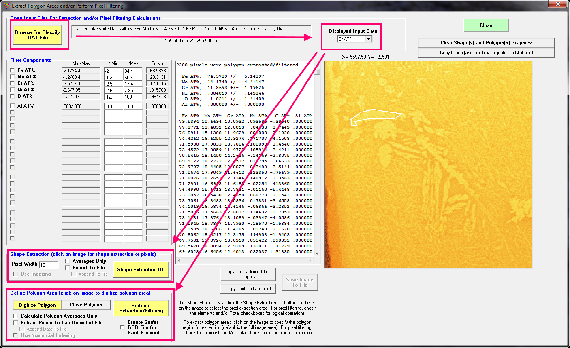
Task: Click the Close Polygon button
Action: tap(86, 305)
